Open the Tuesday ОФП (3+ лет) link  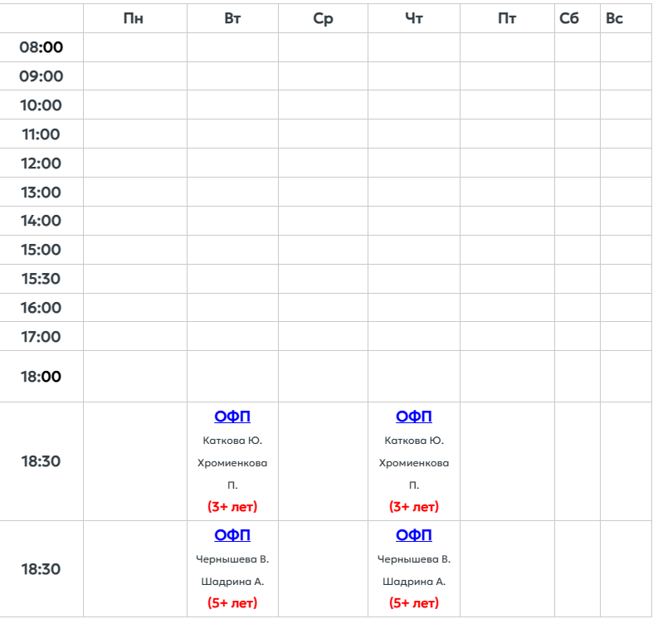click(x=232, y=417)
